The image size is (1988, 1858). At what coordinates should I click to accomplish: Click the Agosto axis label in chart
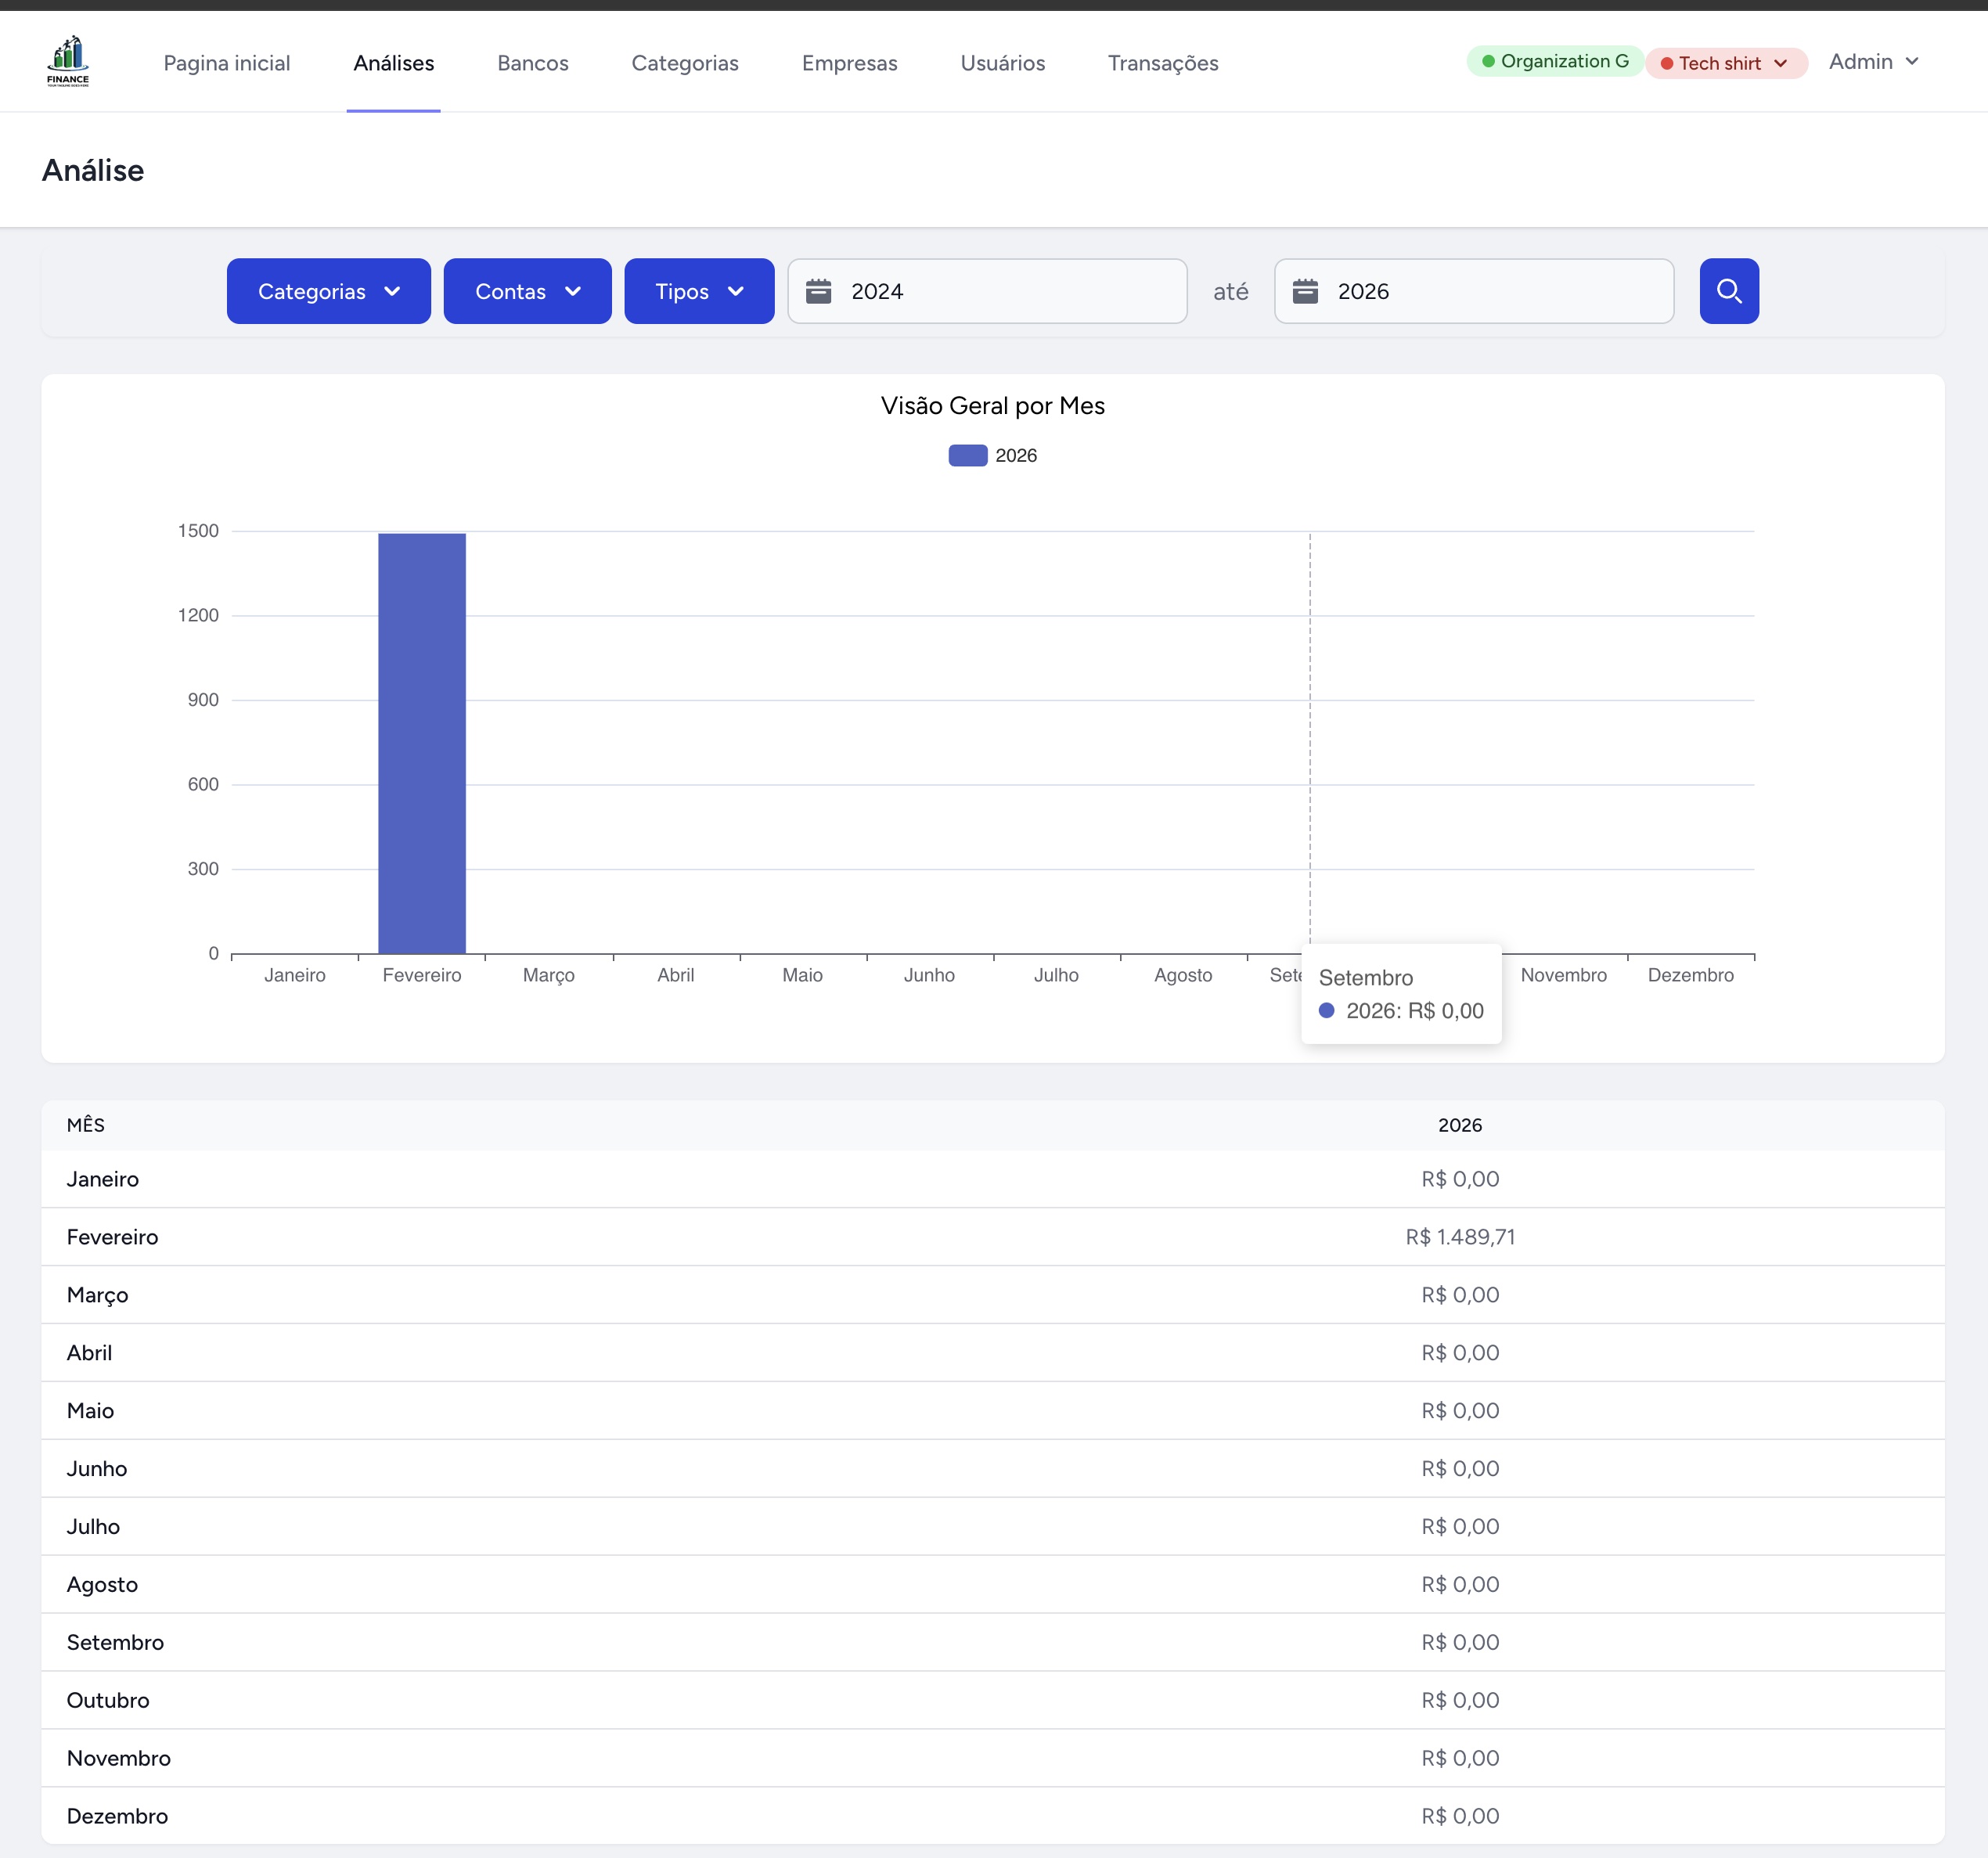[x=1183, y=975]
